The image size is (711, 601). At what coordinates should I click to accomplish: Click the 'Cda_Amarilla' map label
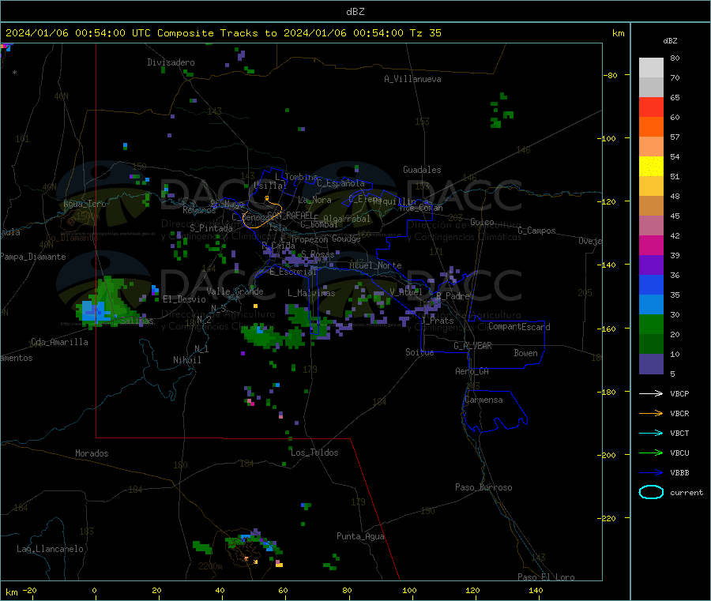click(x=59, y=342)
